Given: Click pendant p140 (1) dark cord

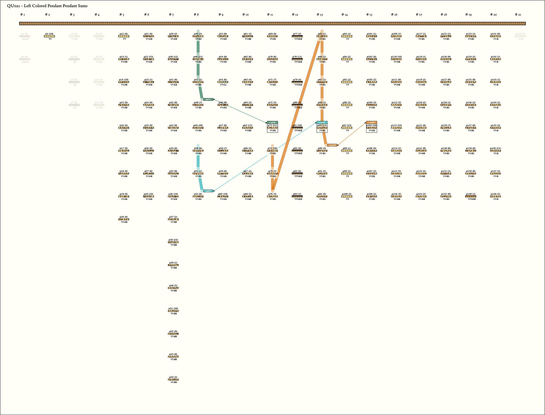Looking at the screenshot, I should 470,196.
